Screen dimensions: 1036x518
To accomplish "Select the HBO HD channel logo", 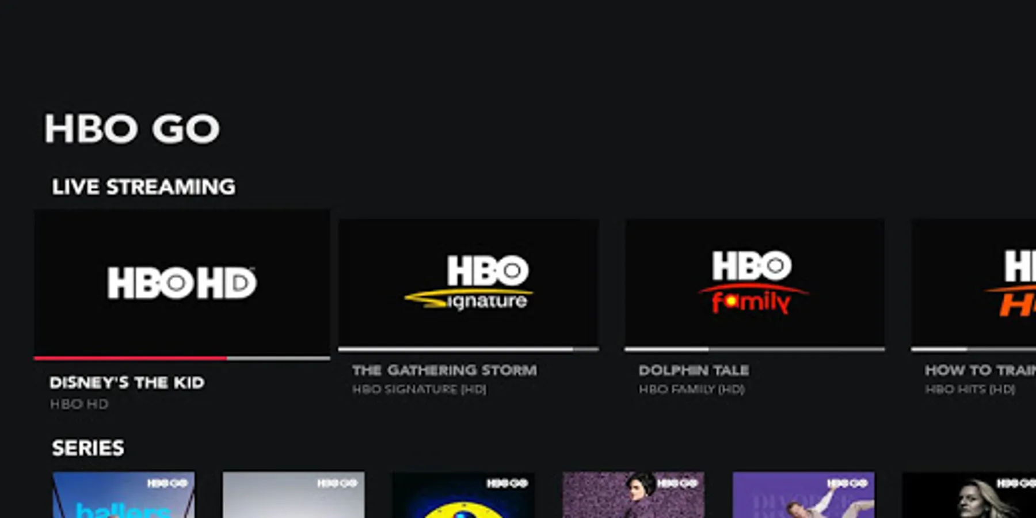I will click(x=182, y=283).
